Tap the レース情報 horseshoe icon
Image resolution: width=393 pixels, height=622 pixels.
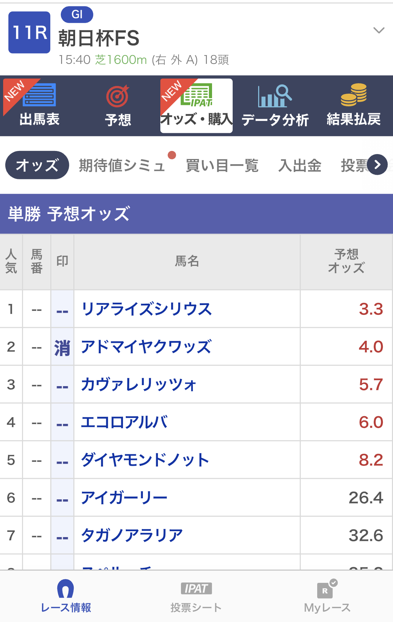(x=66, y=589)
